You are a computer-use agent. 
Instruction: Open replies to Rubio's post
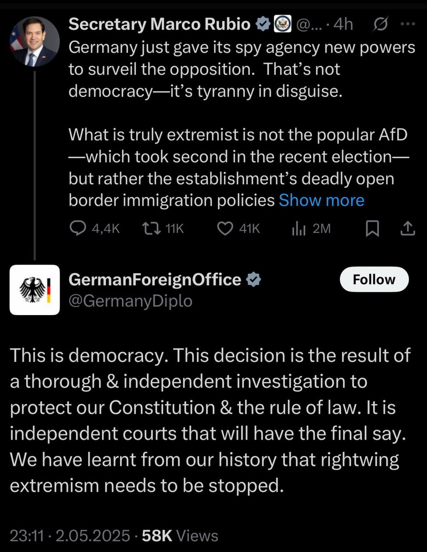click(x=78, y=228)
